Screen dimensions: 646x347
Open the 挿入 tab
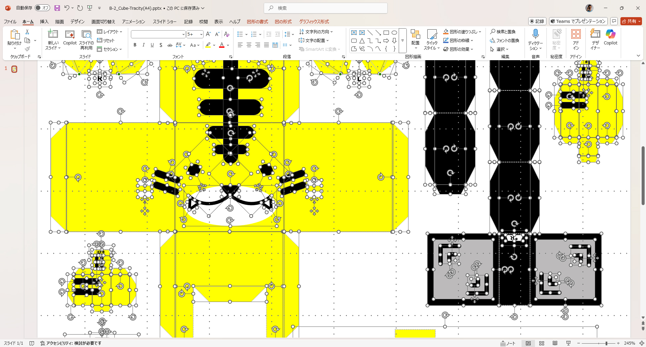(x=44, y=22)
